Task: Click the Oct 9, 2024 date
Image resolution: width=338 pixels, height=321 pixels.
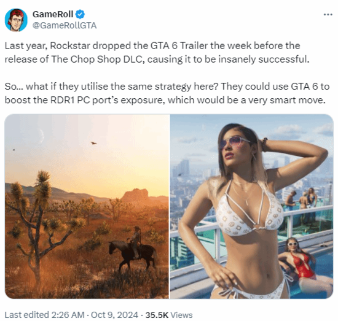Action: click(x=114, y=315)
